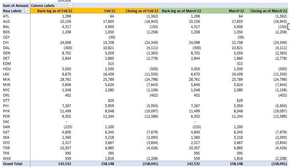Select the 'Closing as of Feb'22' header
Image resolution: width=290 pixels, height=168 pixels.
[x=142, y=11]
